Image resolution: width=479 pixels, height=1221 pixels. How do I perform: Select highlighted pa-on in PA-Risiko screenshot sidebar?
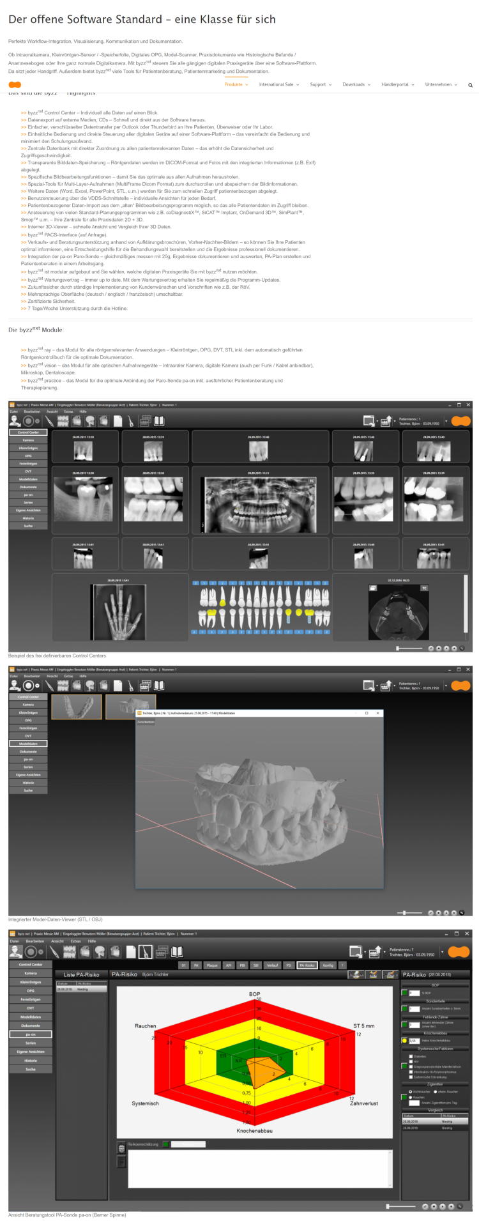[30, 1034]
